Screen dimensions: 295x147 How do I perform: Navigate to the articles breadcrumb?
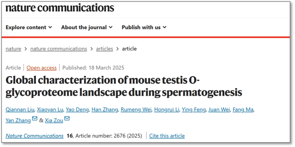105,49
